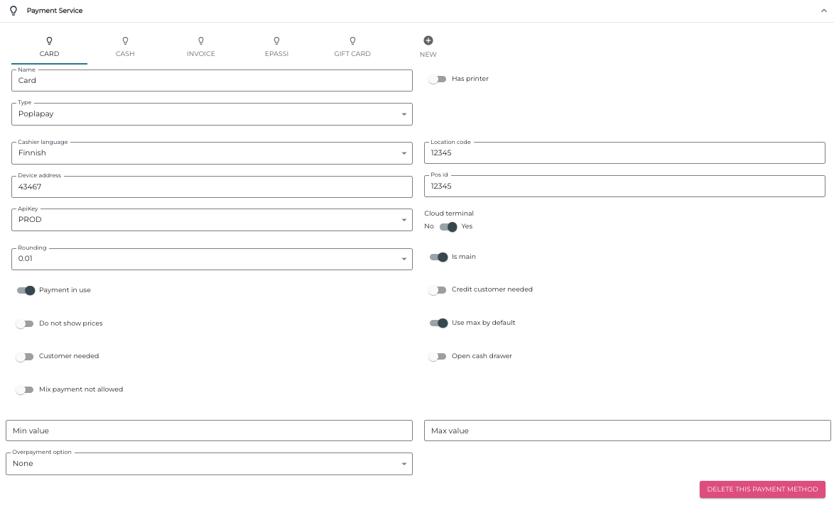Select the lightbulb icon above CASH

(x=125, y=41)
